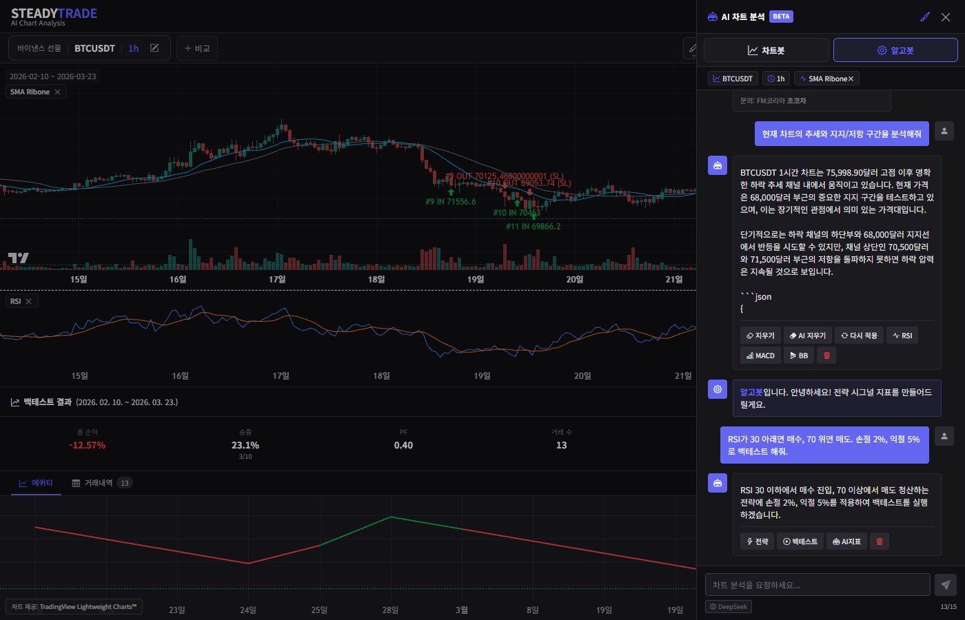Open the 에쿼티 tab
Screen dimensions: 965x620
click(x=36, y=483)
